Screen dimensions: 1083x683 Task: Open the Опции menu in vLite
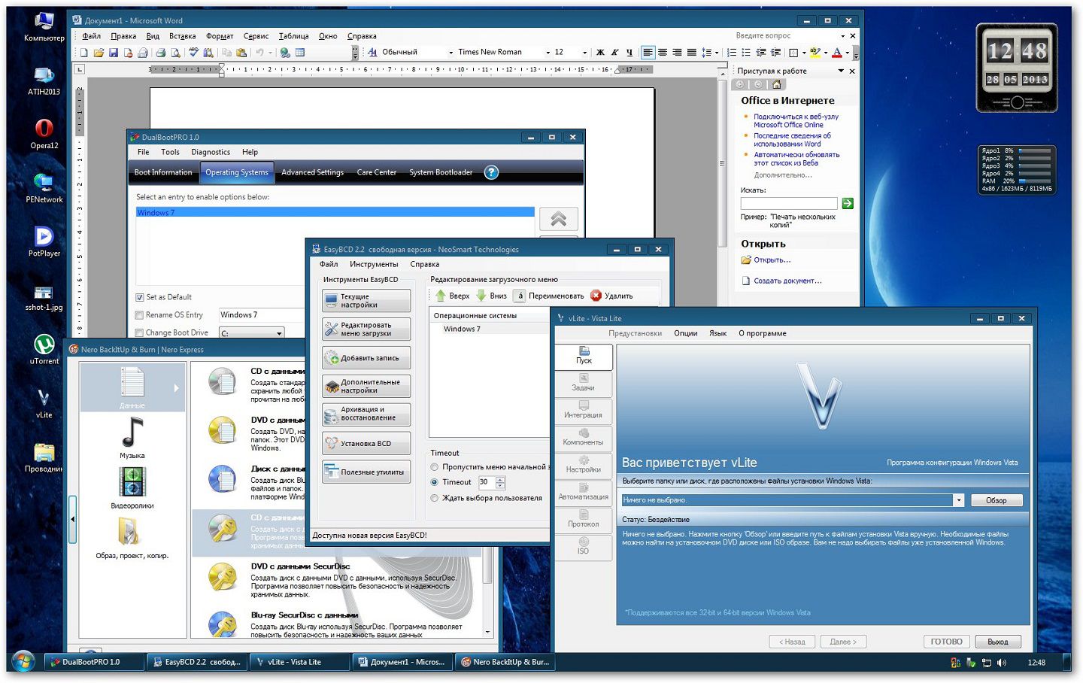(685, 333)
